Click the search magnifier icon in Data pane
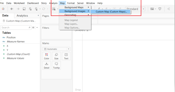The image size is (175, 92). pyautogui.click(x=30, y=27)
